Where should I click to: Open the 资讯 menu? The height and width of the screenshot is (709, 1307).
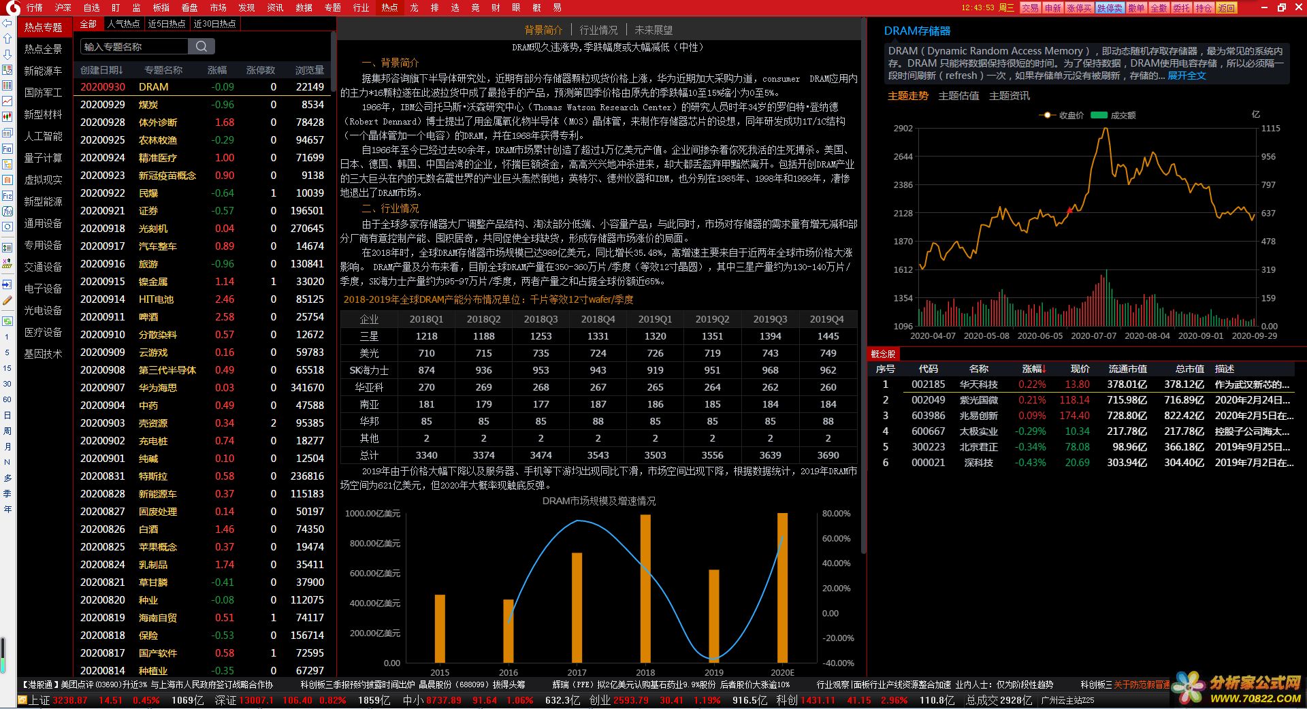click(x=275, y=7)
